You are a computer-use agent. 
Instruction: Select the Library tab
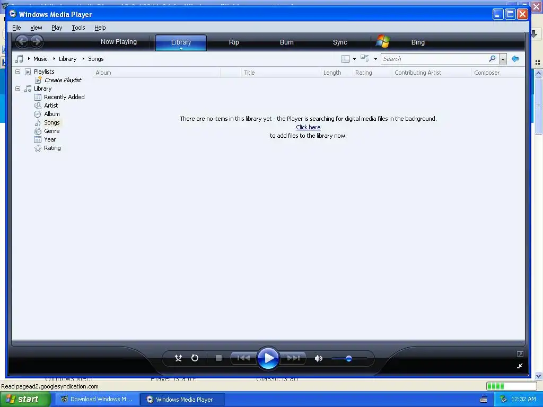tap(181, 42)
